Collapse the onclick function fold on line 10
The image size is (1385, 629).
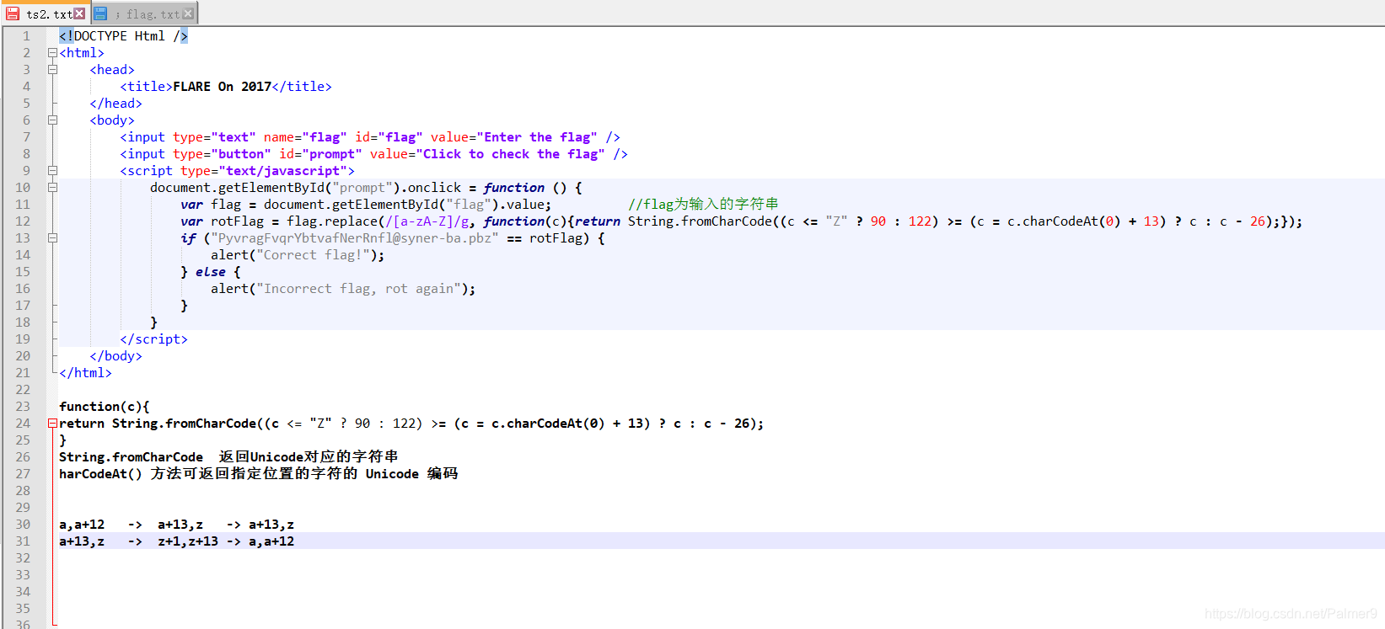tap(52, 188)
